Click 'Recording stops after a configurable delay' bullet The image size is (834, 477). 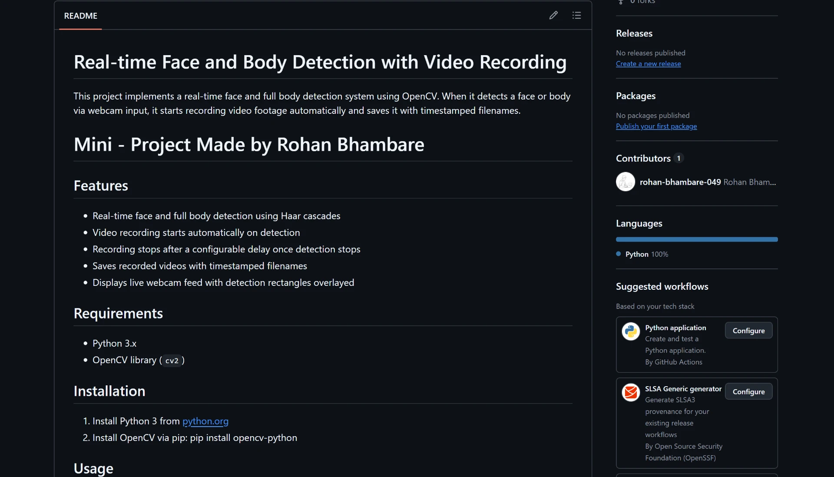226,249
